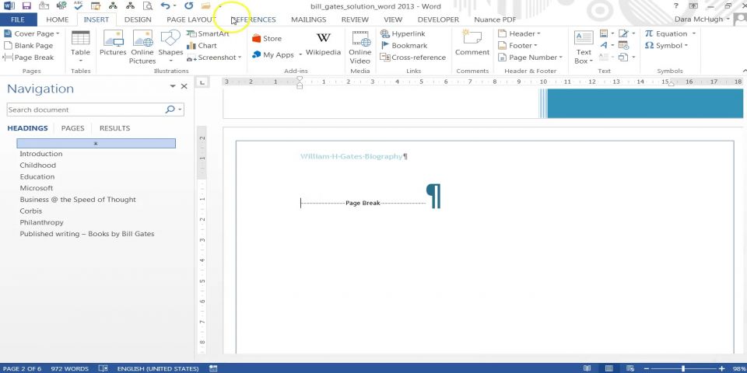Insert an Online Video
Viewport: 747px width, 373px height.
click(x=360, y=47)
